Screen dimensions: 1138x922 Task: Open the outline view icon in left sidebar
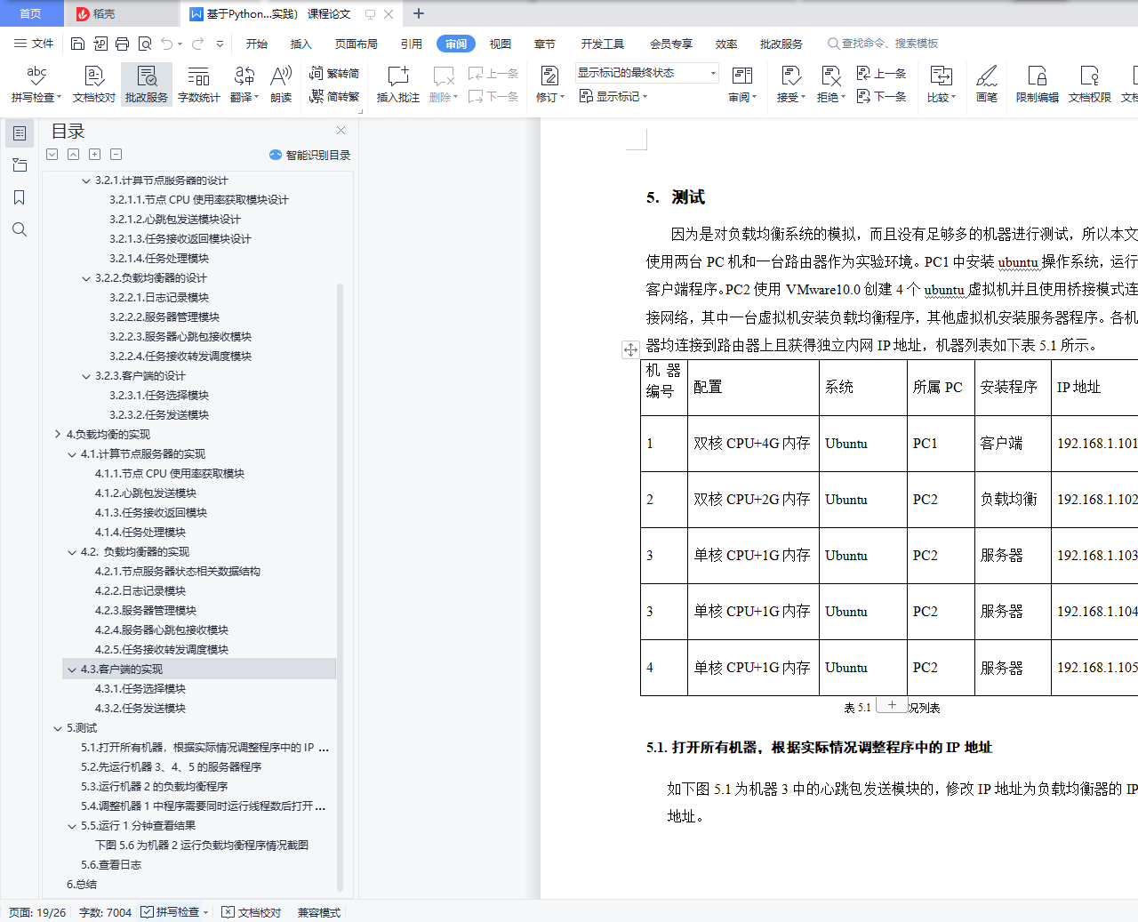(x=20, y=133)
